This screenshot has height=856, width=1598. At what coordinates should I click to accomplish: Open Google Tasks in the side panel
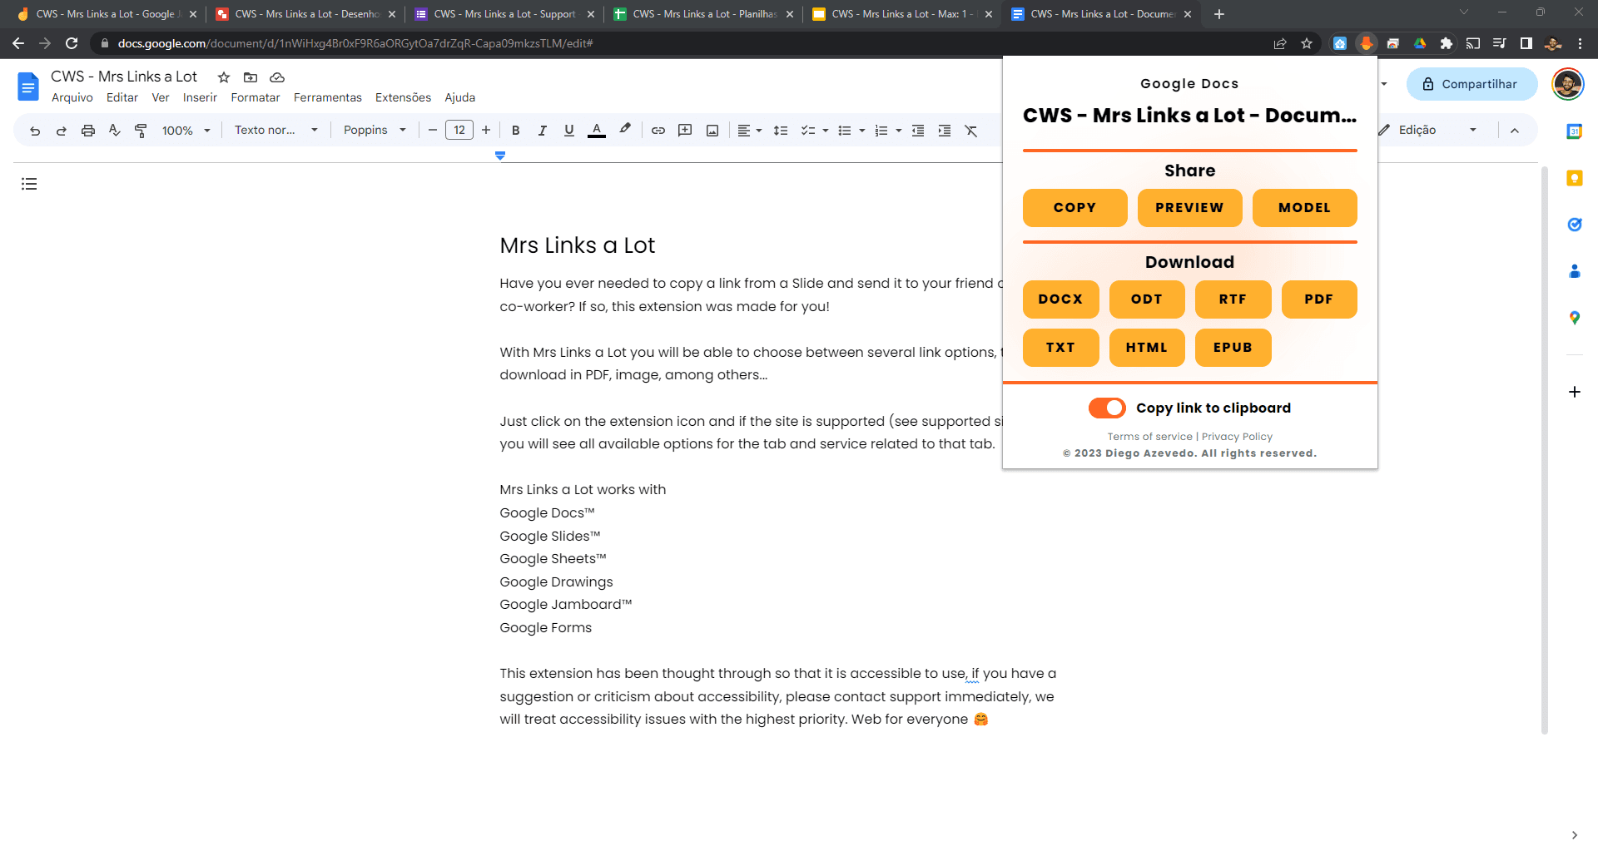coord(1574,225)
